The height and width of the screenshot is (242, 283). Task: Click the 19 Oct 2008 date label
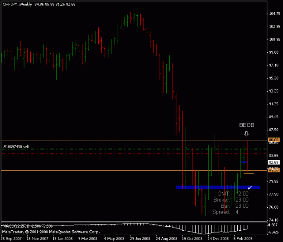192,239
